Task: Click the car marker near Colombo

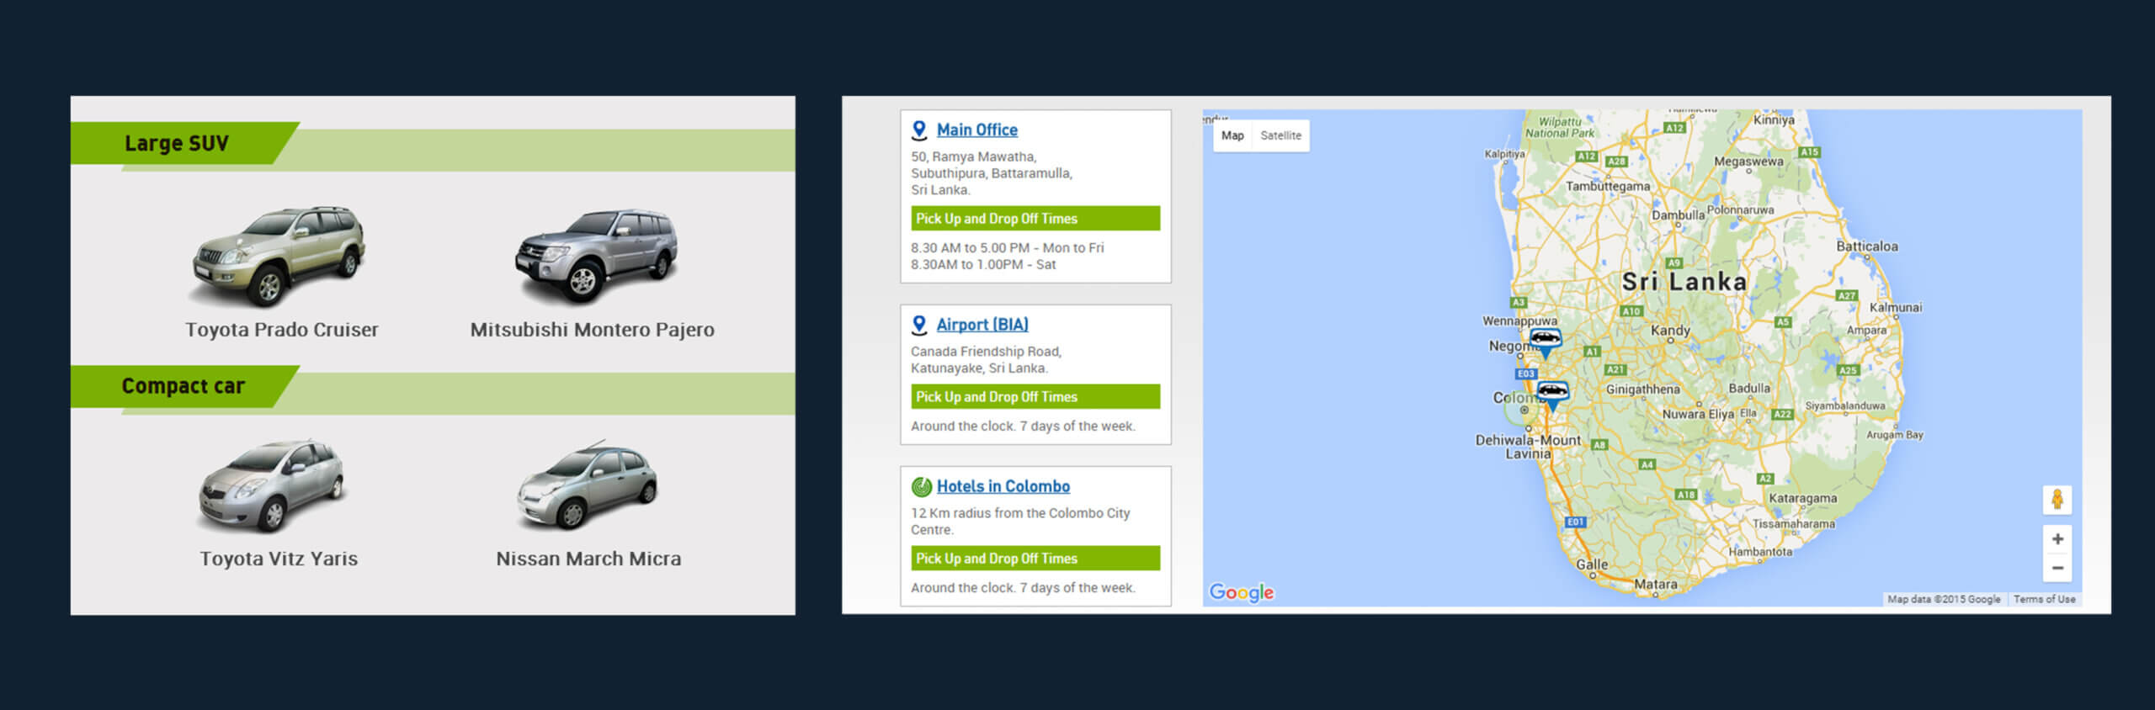Action: (1552, 392)
